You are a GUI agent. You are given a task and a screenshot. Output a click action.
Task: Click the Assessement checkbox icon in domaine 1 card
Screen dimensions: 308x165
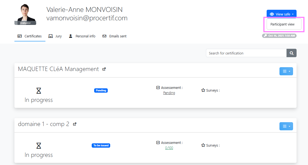[158, 143]
